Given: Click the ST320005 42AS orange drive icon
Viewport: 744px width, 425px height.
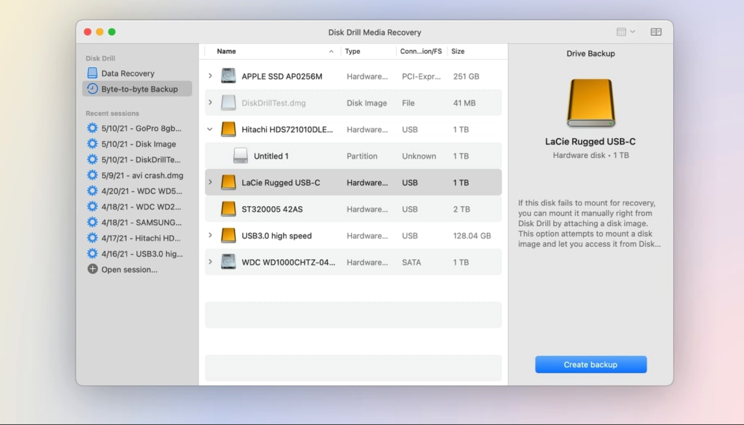Looking at the screenshot, I should click(x=229, y=209).
